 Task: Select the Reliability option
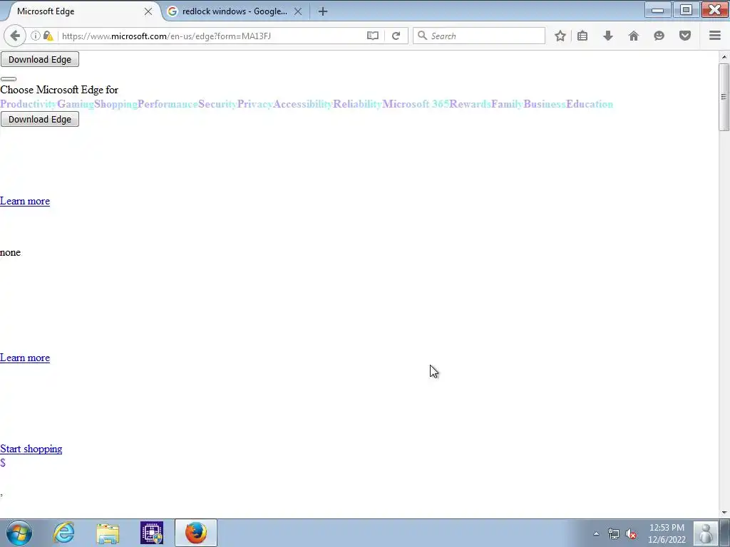point(358,104)
